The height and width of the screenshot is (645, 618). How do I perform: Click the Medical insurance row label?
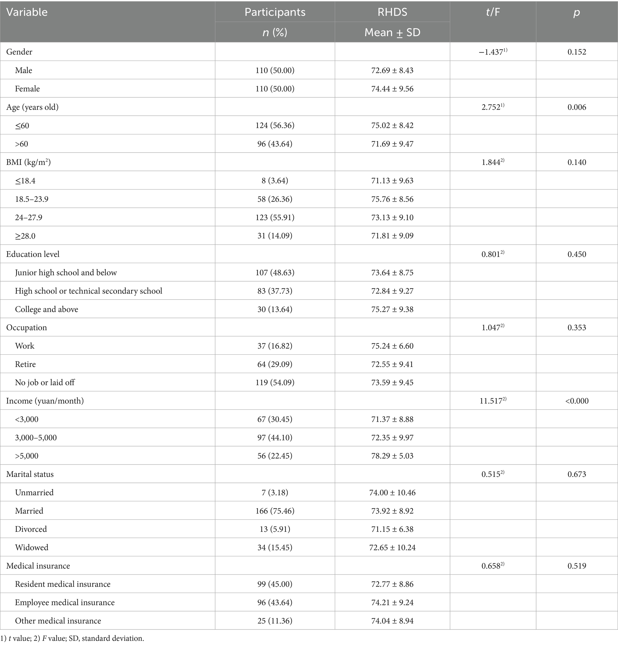[x=38, y=566]
